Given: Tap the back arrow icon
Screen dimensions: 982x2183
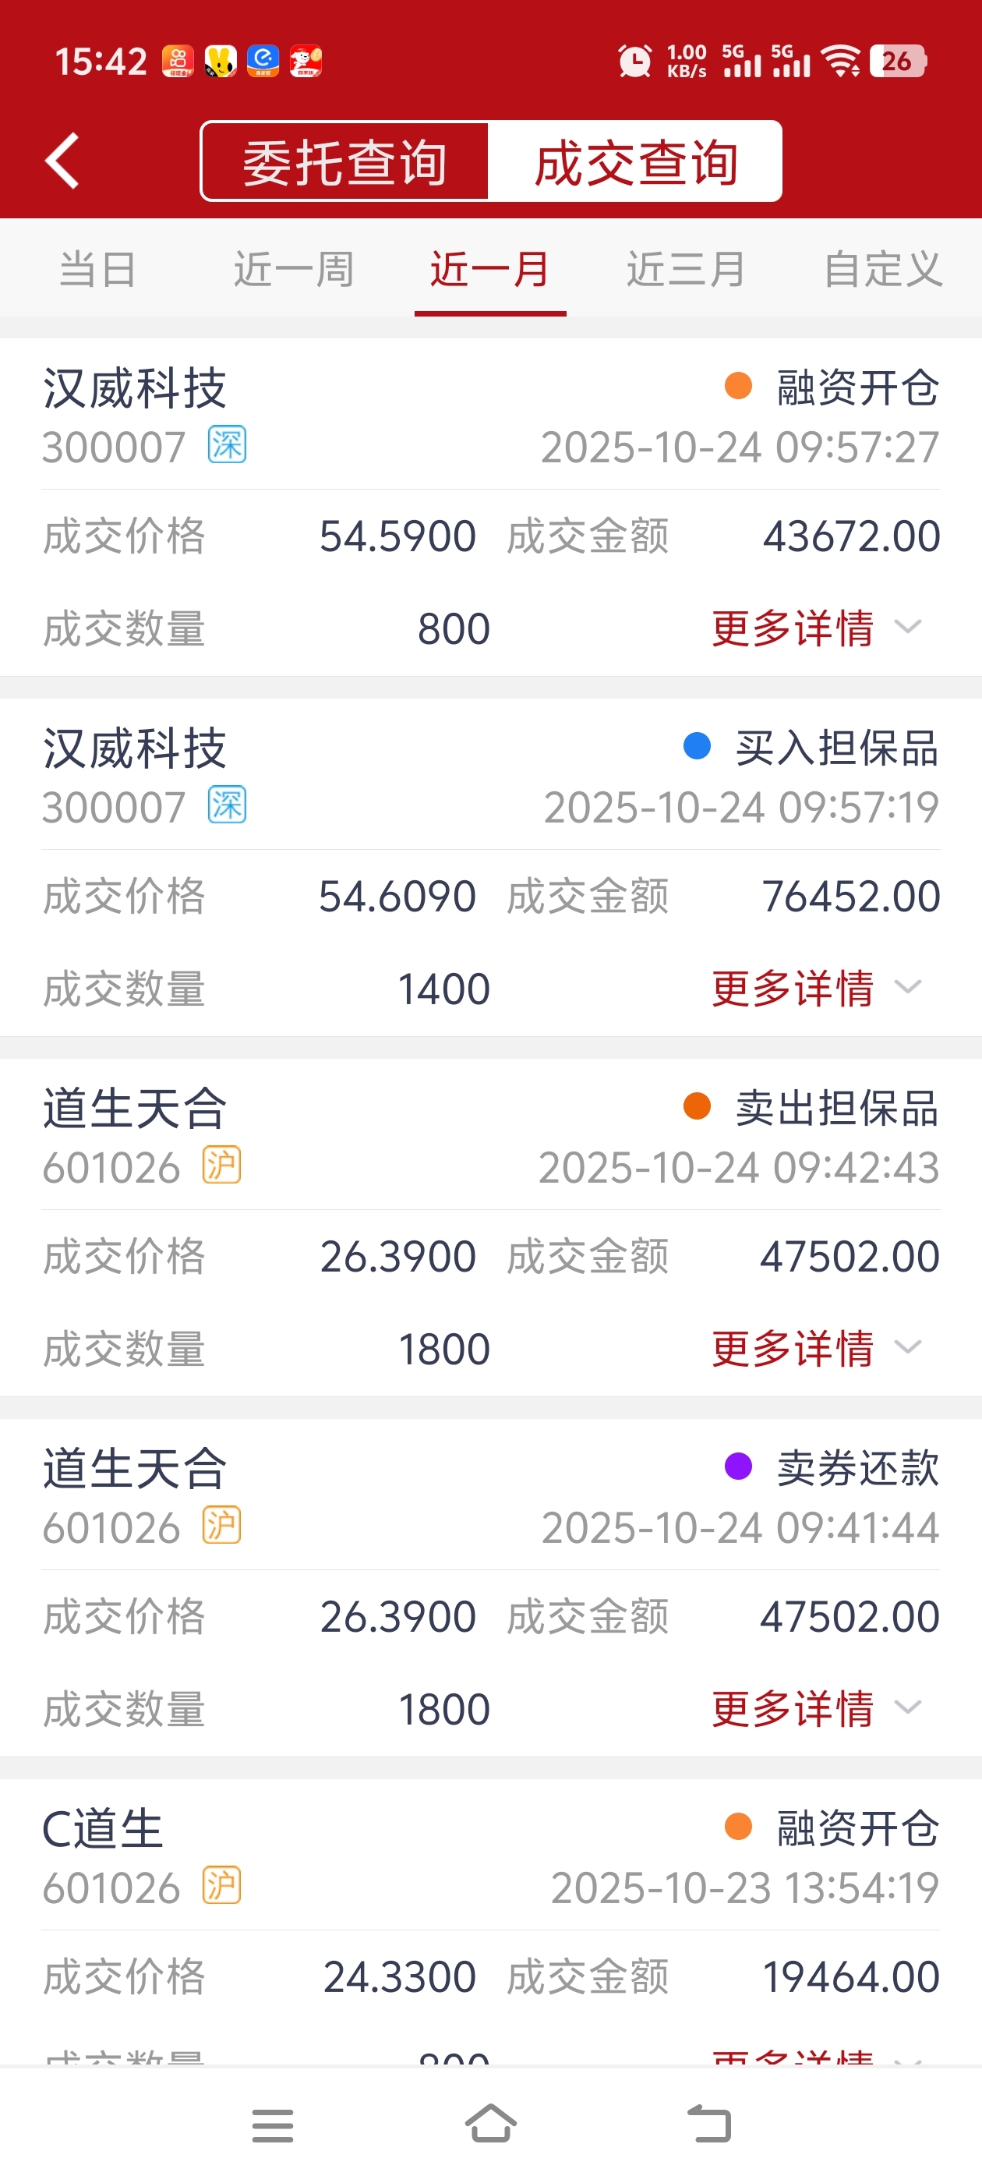Looking at the screenshot, I should click(x=62, y=161).
